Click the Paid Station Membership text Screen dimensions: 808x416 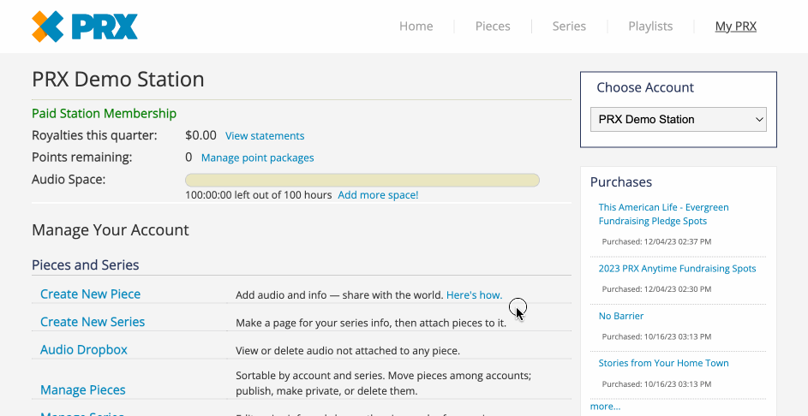click(104, 113)
